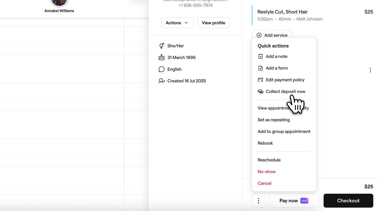Image resolution: width=380 pixels, height=211 pixels.
Task: Select Rebook from quick actions
Action: (x=265, y=143)
